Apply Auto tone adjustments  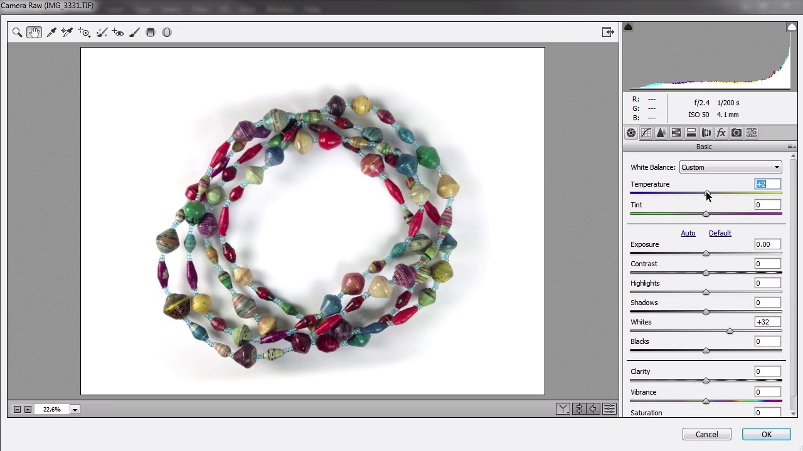click(x=688, y=233)
